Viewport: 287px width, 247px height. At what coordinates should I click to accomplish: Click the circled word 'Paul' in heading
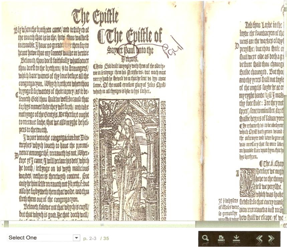tap(128, 50)
